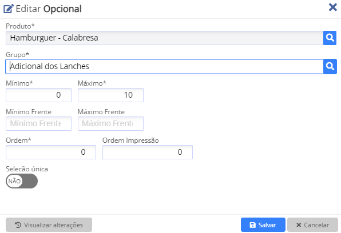Click the X icon on Cancelar
This screenshot has height=233, width=341.
(x=299, y=225)
